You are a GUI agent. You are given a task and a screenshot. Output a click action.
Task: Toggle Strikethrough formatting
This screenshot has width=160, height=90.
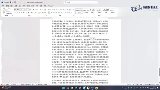click(24, 12)
